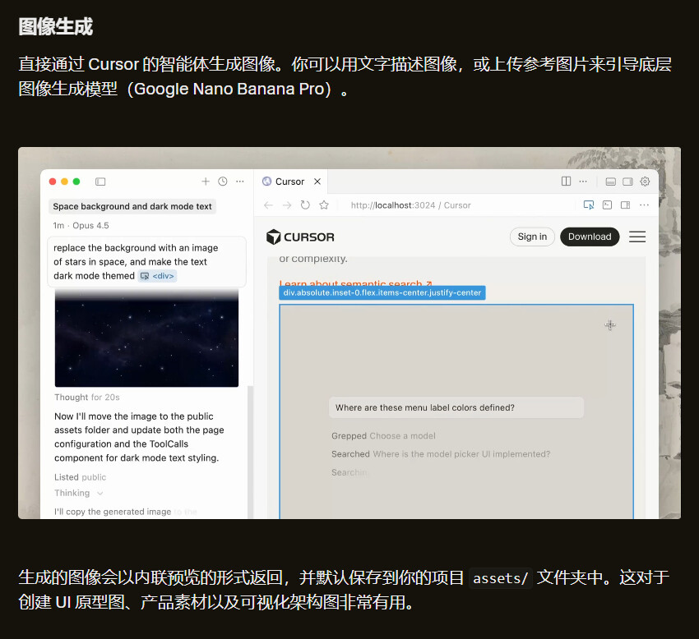Go forward in embedded browser
Image resolution: width=699 pixels, height=639 pixels.
pyautogui.click(x=287, y=205)
